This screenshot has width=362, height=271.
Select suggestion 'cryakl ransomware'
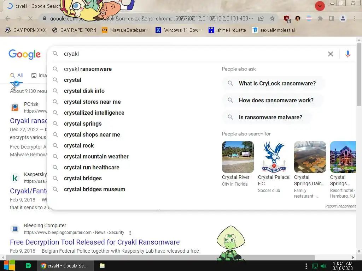coord(88,69)
